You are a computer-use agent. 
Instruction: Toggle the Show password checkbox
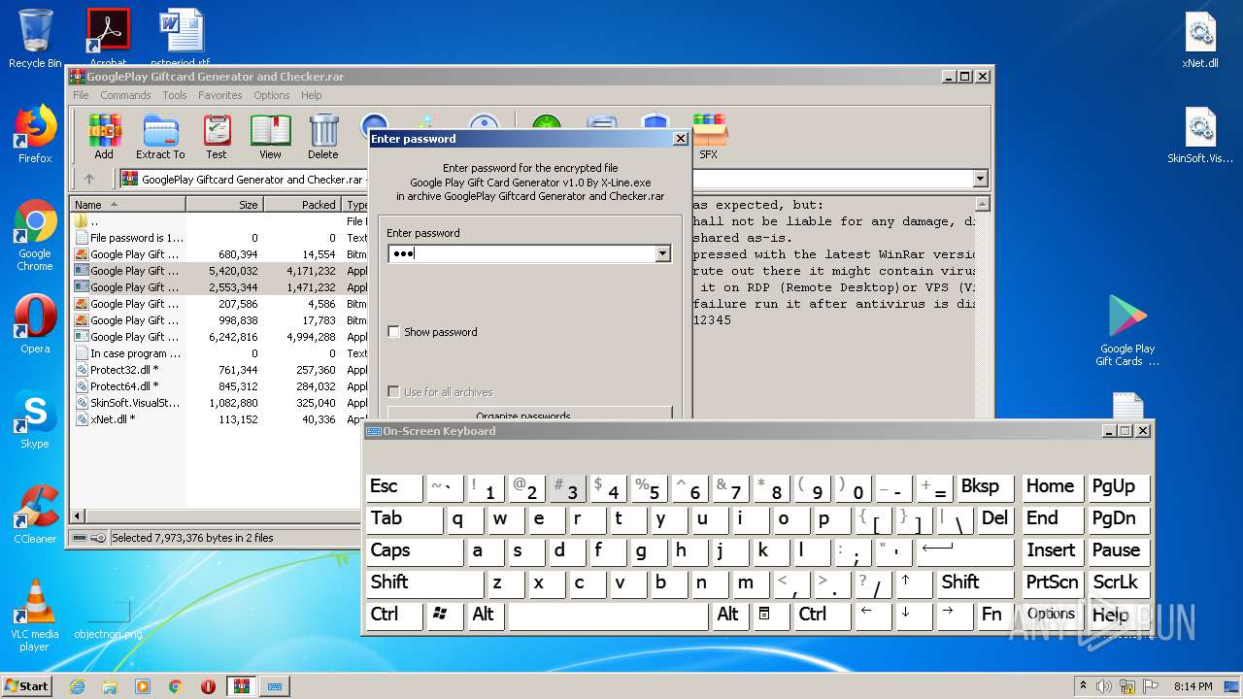coord(393,332)
